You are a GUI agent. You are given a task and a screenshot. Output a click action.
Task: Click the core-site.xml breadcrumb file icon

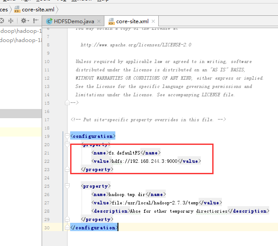click(x=17, y=9)
